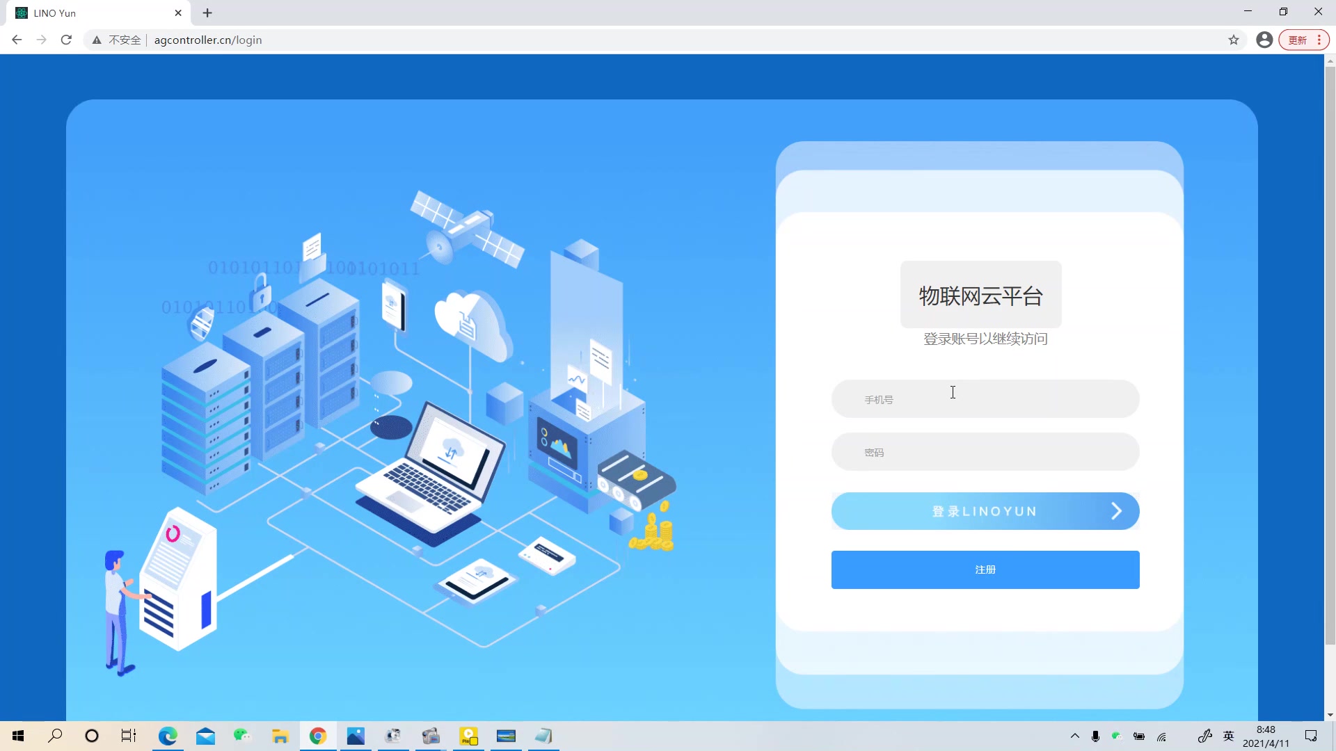This screenshot has width=1336, height=751.
Task: Open the Mail app on taskbar
Action: pos(205,736)
